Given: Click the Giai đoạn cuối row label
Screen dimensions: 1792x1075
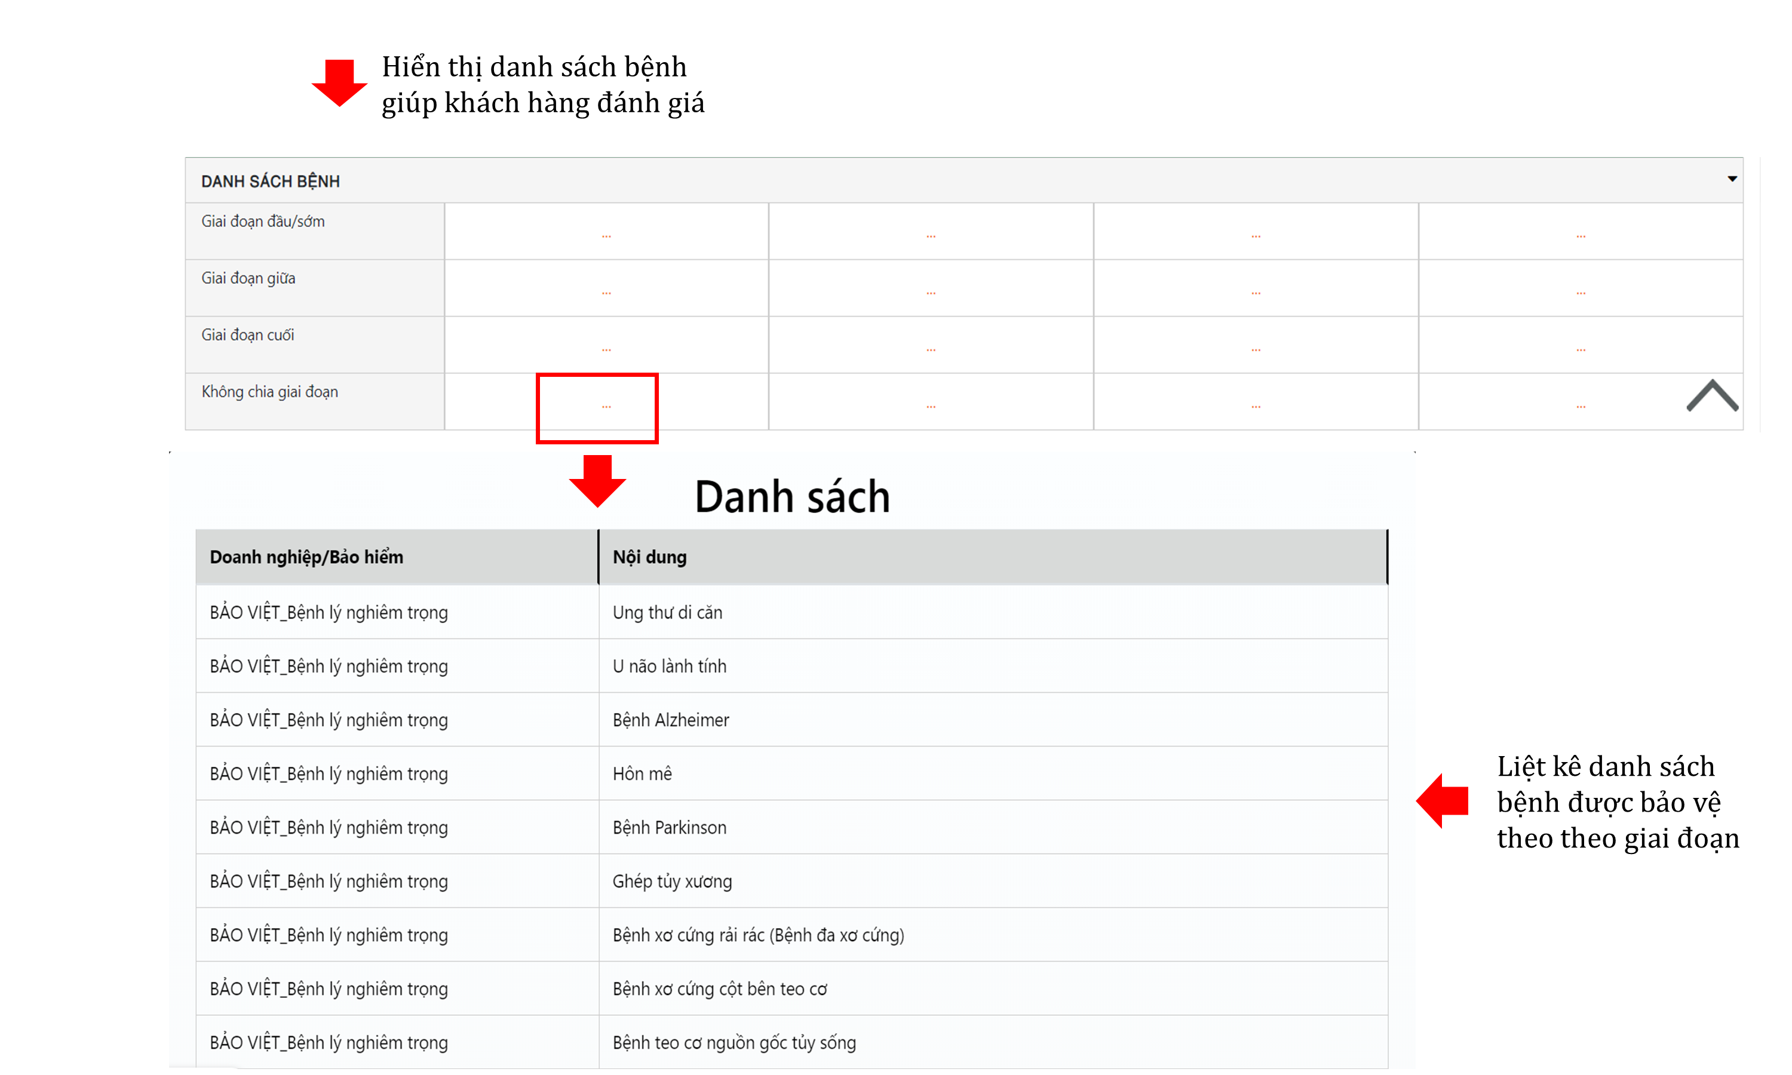Looking at the screenshot, I should 248,336.
